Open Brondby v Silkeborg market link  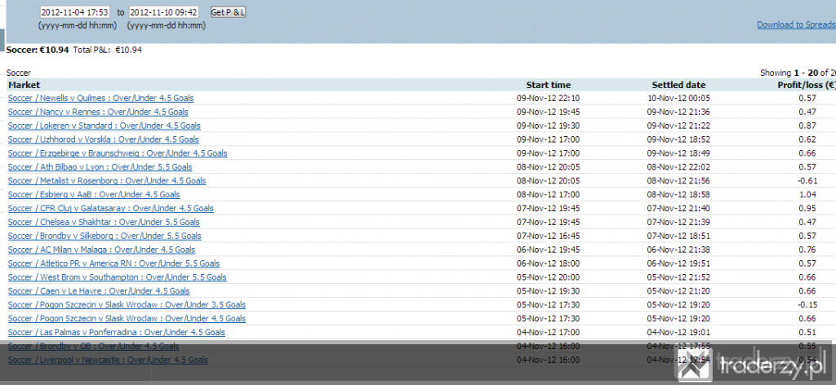click(104, 237)
